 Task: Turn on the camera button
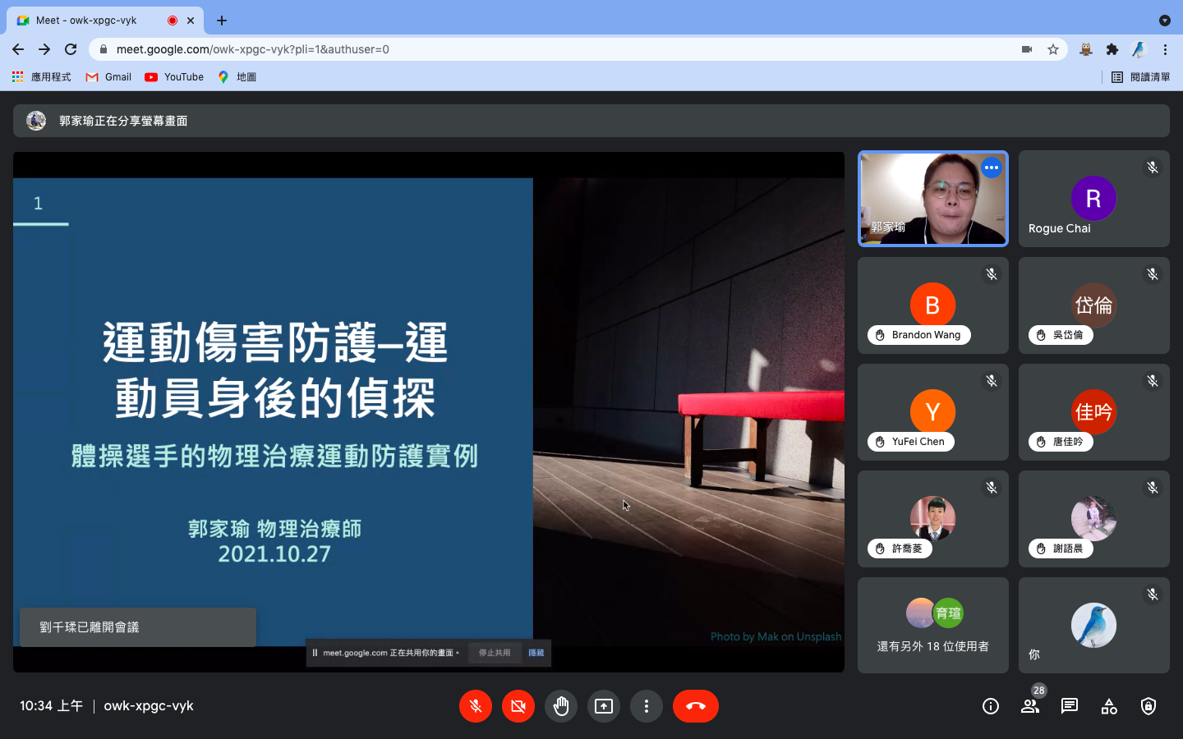[x=518, y=706]
